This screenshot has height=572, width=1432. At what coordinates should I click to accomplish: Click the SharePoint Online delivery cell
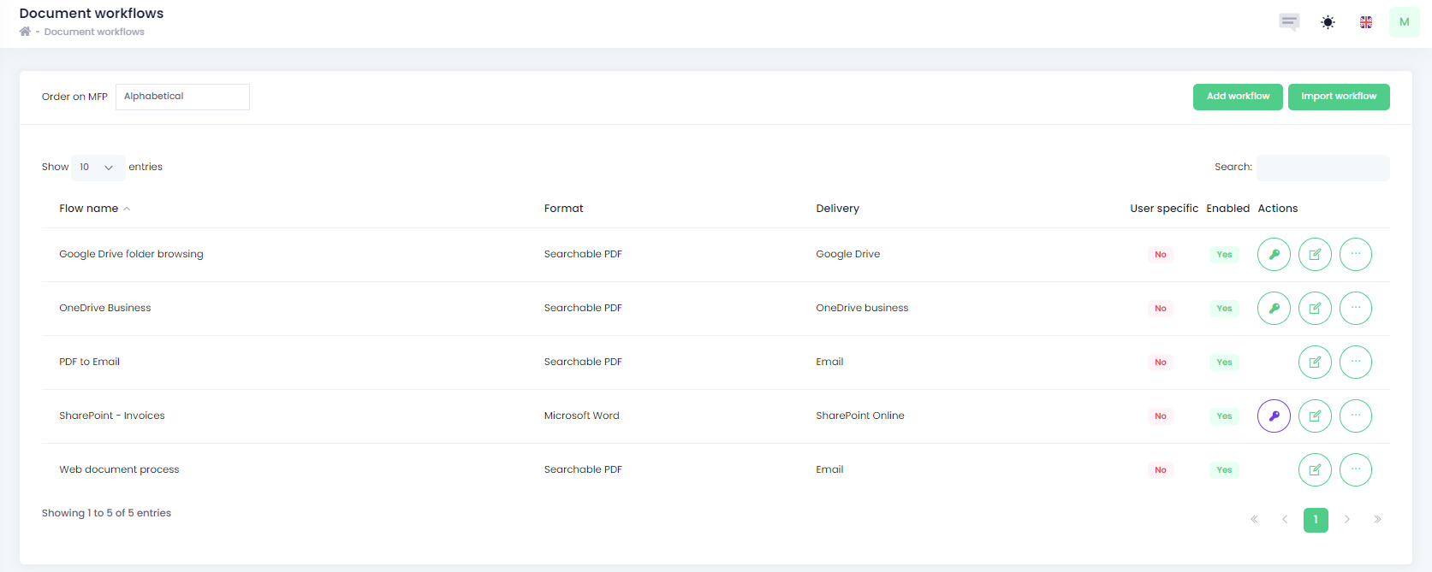859,416
